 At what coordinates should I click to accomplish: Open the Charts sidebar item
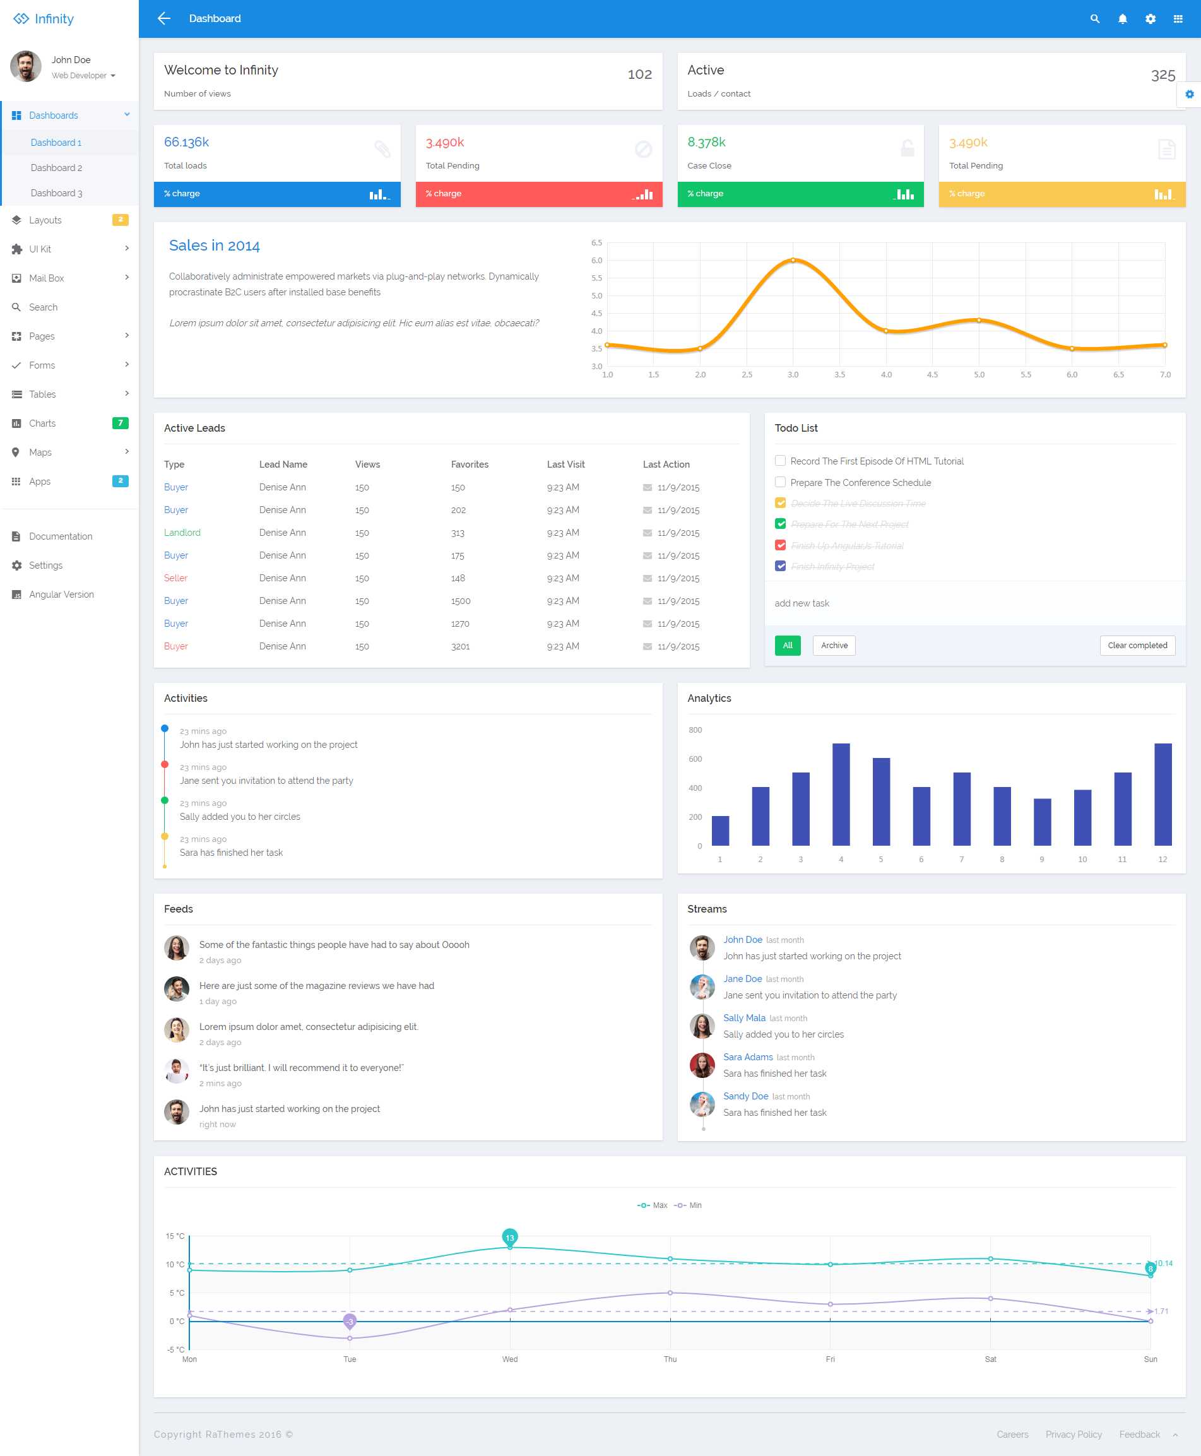pos(70,423)
